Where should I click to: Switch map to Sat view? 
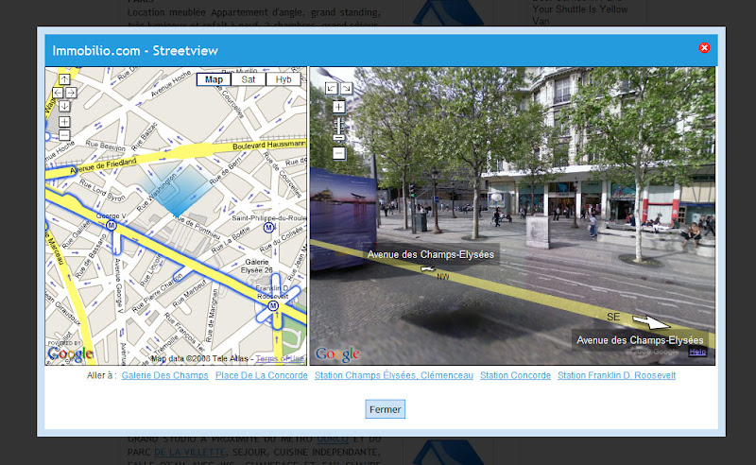(x=249, y=79)
